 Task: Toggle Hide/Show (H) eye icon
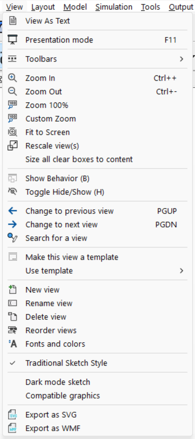13,192
